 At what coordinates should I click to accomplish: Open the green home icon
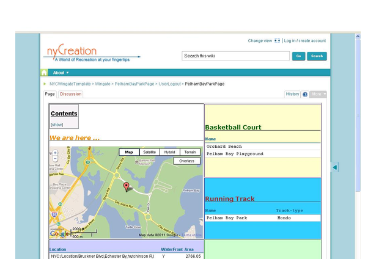(44, 72)
